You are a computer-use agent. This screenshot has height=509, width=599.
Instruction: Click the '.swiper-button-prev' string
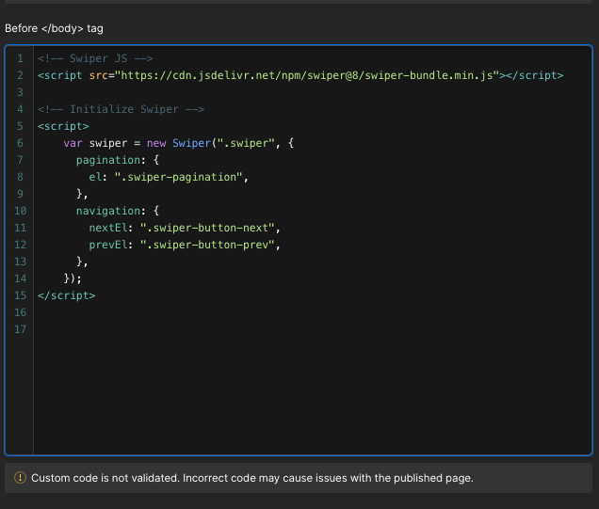[207, 245]
